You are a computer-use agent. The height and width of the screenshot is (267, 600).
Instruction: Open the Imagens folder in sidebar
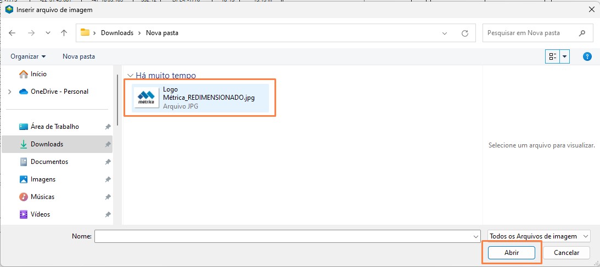tap(43, 179)
